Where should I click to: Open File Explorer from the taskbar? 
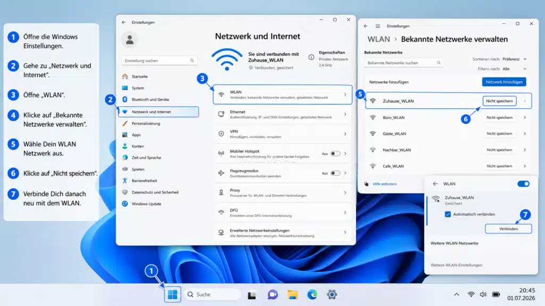tap(293, 294)
